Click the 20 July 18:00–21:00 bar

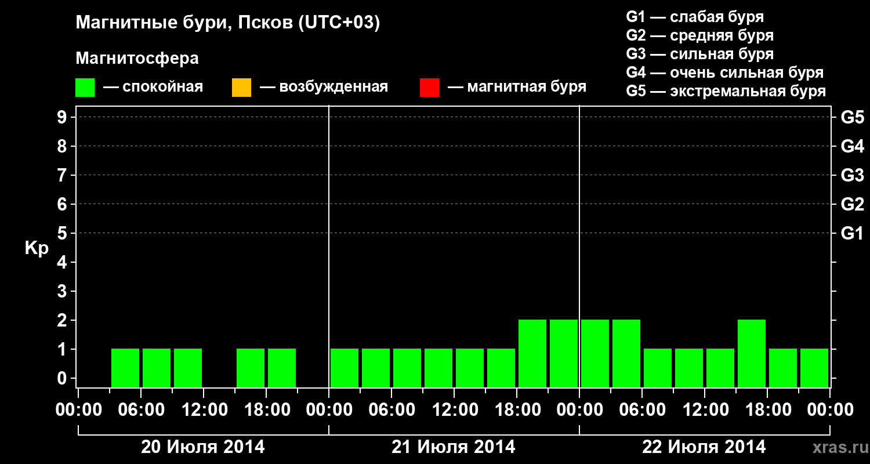tap(282, 368)
